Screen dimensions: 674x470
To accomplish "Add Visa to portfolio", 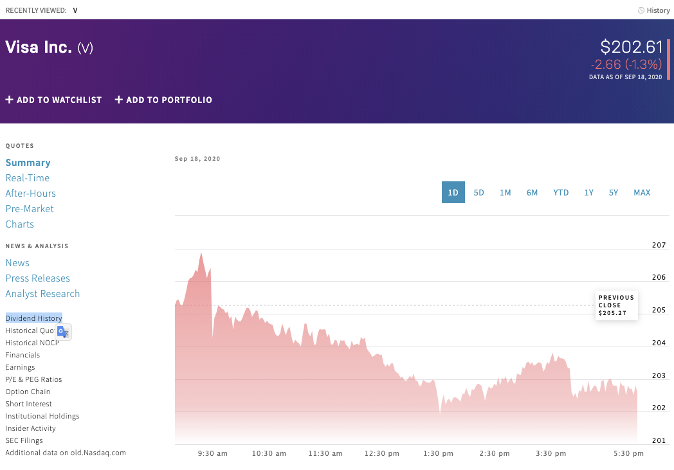I will 163,100.
